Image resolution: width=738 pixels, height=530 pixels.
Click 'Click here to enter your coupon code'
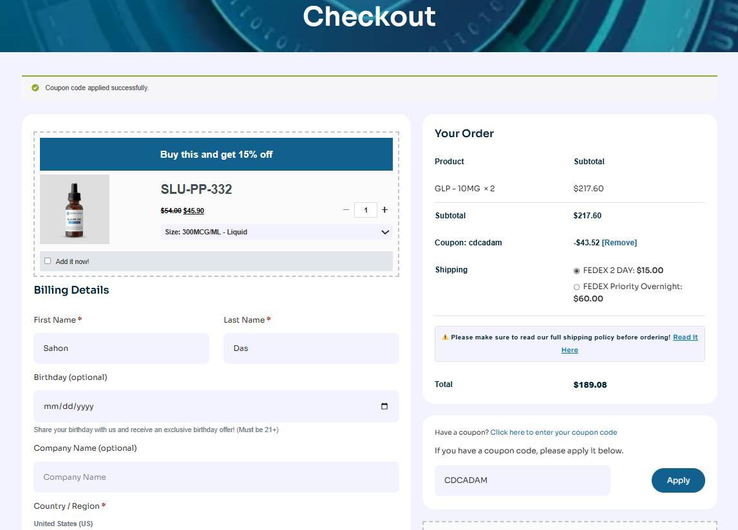click(553, 433)
